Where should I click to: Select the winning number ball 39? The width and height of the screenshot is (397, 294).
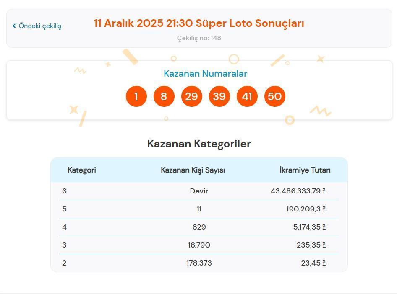click(219, 96)
